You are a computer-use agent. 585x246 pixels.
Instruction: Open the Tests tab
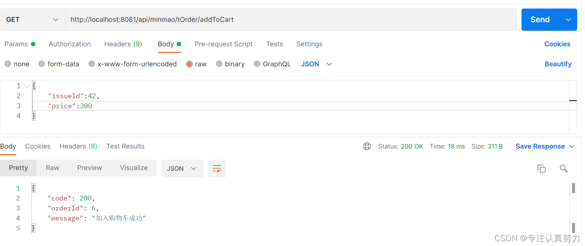pos(274,44)
